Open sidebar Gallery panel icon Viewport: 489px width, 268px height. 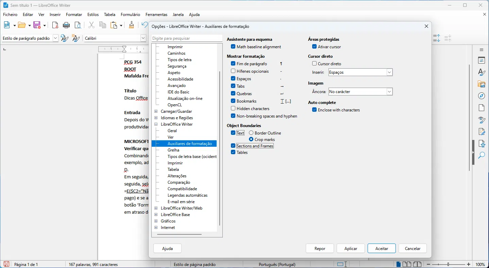[482, 84]
